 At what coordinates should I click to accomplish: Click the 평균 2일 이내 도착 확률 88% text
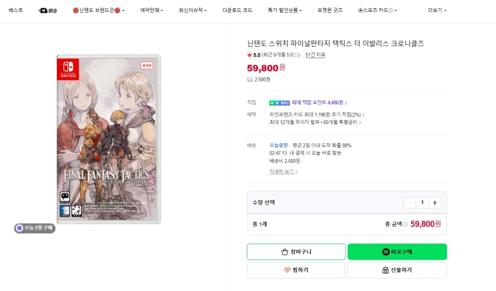pyautogui.click(x=322, y=145)
